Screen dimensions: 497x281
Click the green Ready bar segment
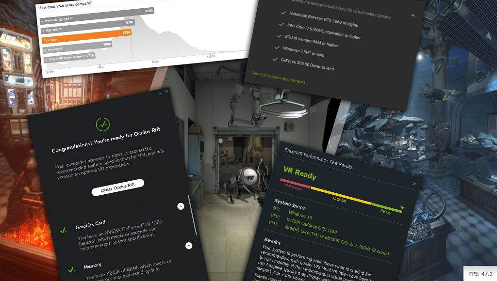coord(387,208)
